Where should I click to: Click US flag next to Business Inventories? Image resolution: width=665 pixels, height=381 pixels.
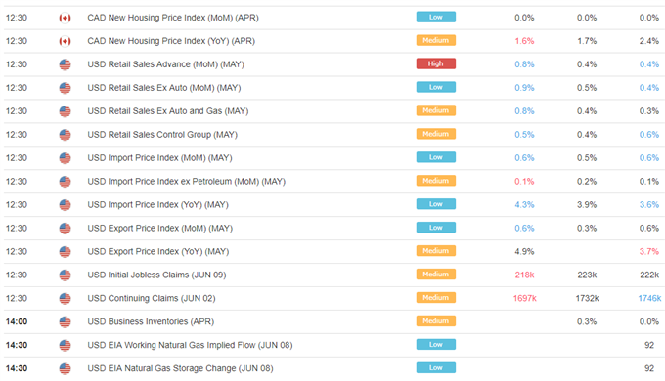tap(65, 321)
